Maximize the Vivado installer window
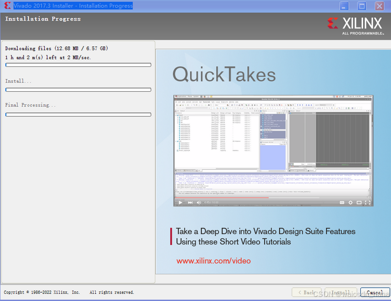The image size is (391, 301). (x=362, y=6)
